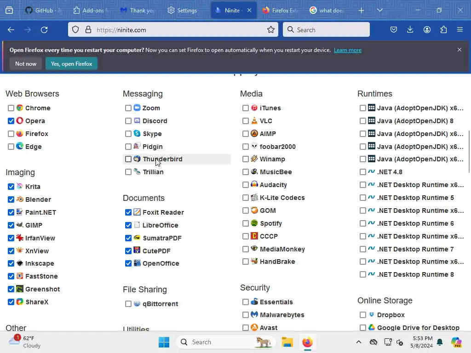
Task: Click the Chrome browser icon
Action: [x=20, y=108]
